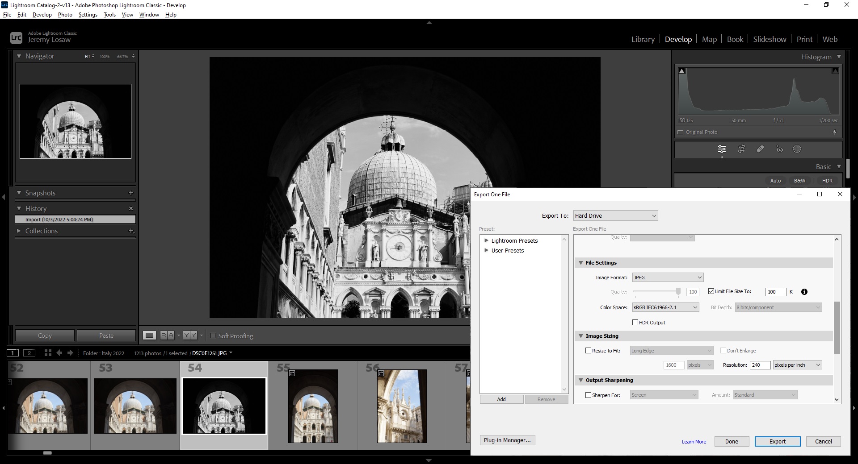Open the Image Format JPEG dropdown
The width and height of the screenshot is (858, 464).
click(668, 278)
